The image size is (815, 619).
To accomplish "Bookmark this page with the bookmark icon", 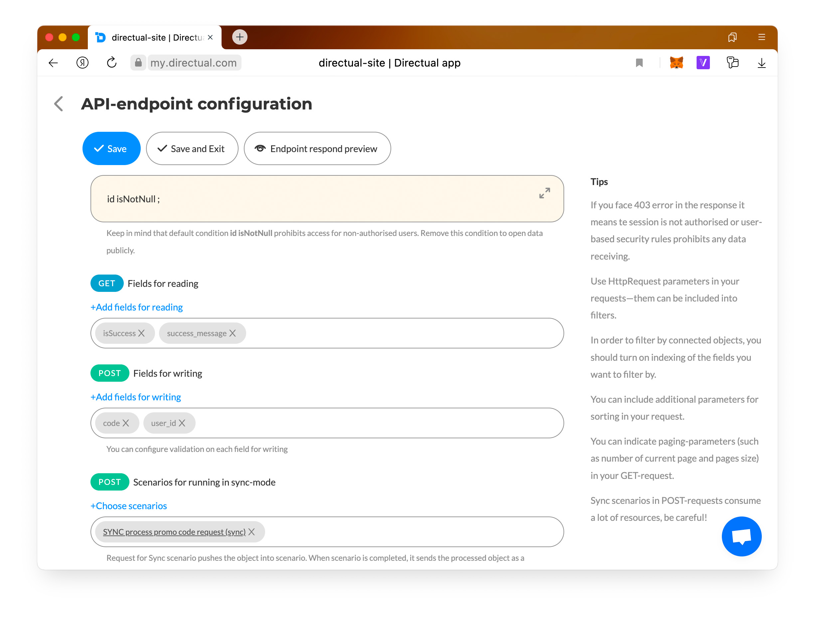I will point(639,63).
